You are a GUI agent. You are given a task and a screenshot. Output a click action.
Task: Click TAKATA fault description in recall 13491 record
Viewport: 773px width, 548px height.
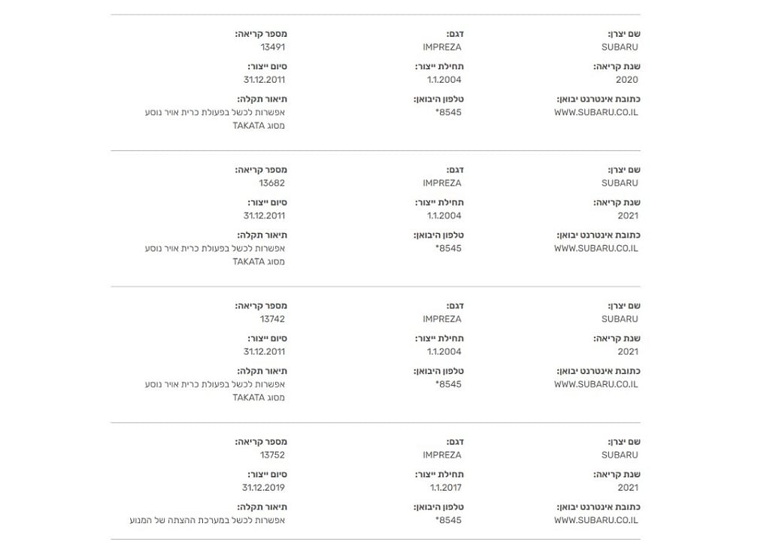click(215, 120)
